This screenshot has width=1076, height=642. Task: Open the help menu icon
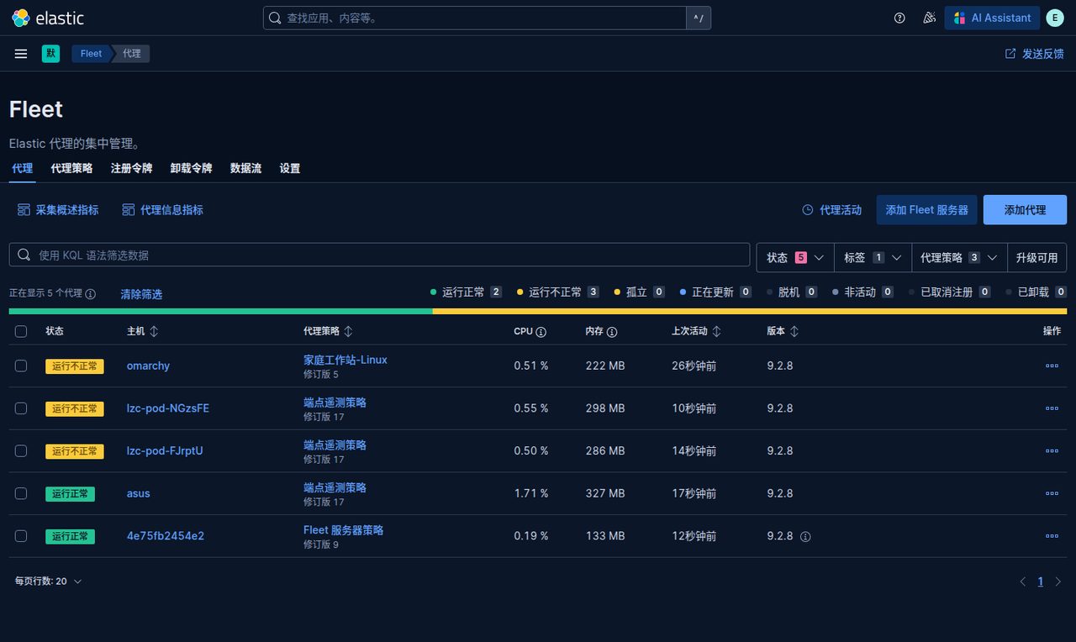899,18
